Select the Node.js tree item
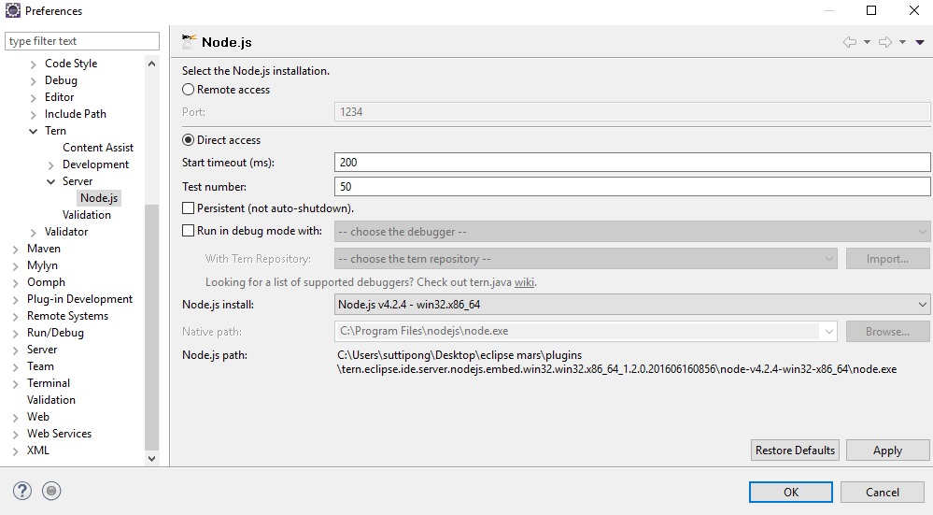The width and height of the screenshot is (933, 515). pos(99,197)
